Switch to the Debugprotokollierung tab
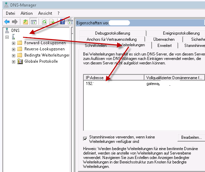The image size is (205, 172). [113, 33]
